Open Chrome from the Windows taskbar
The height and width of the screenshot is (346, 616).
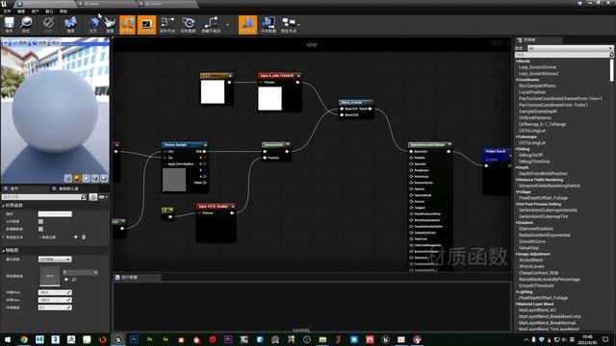click(x=23, y=339)
